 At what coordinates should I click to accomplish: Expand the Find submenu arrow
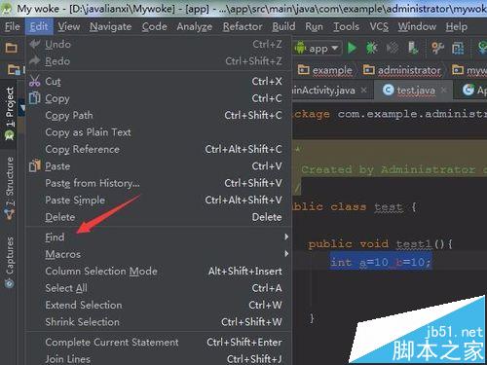286,237
